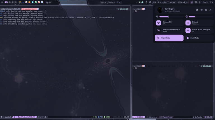Click Jon Rogers profile avatar
Viewport: 215px width, 120px height.
[160, 10]
